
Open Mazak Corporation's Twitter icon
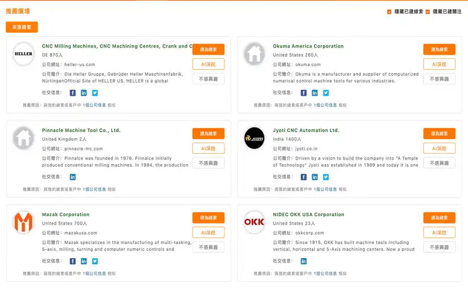coord(95,261)
